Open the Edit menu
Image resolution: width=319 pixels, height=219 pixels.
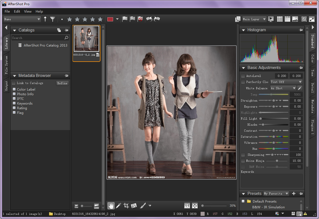[17, 11]
